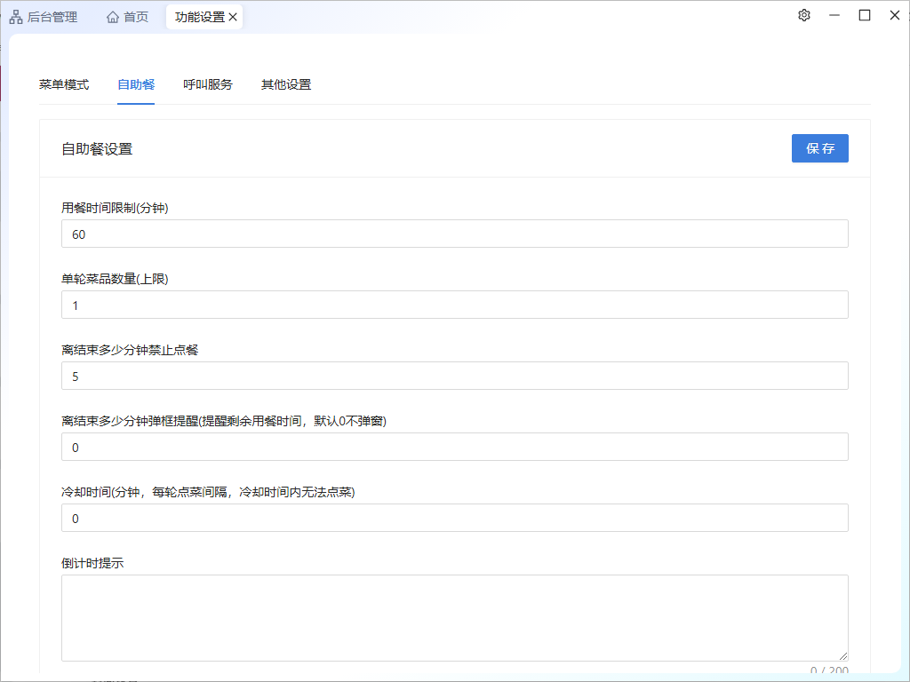
Task: Click the 用餐时间限制 input field
Action: click(x=454, y=234)
